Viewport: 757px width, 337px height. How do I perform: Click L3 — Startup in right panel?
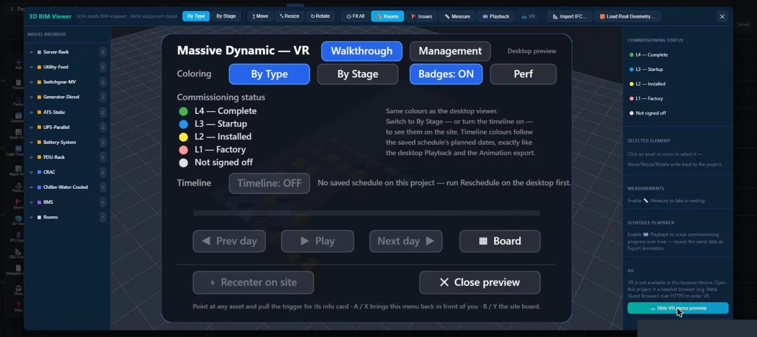click(649, 70)
